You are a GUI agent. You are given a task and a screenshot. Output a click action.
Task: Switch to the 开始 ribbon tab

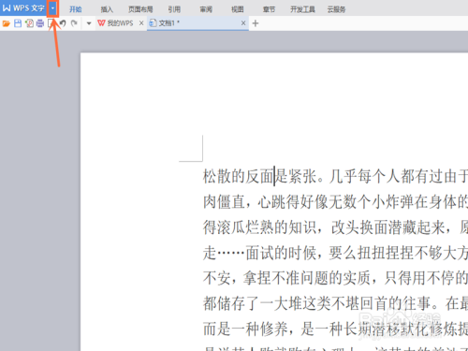76,9
